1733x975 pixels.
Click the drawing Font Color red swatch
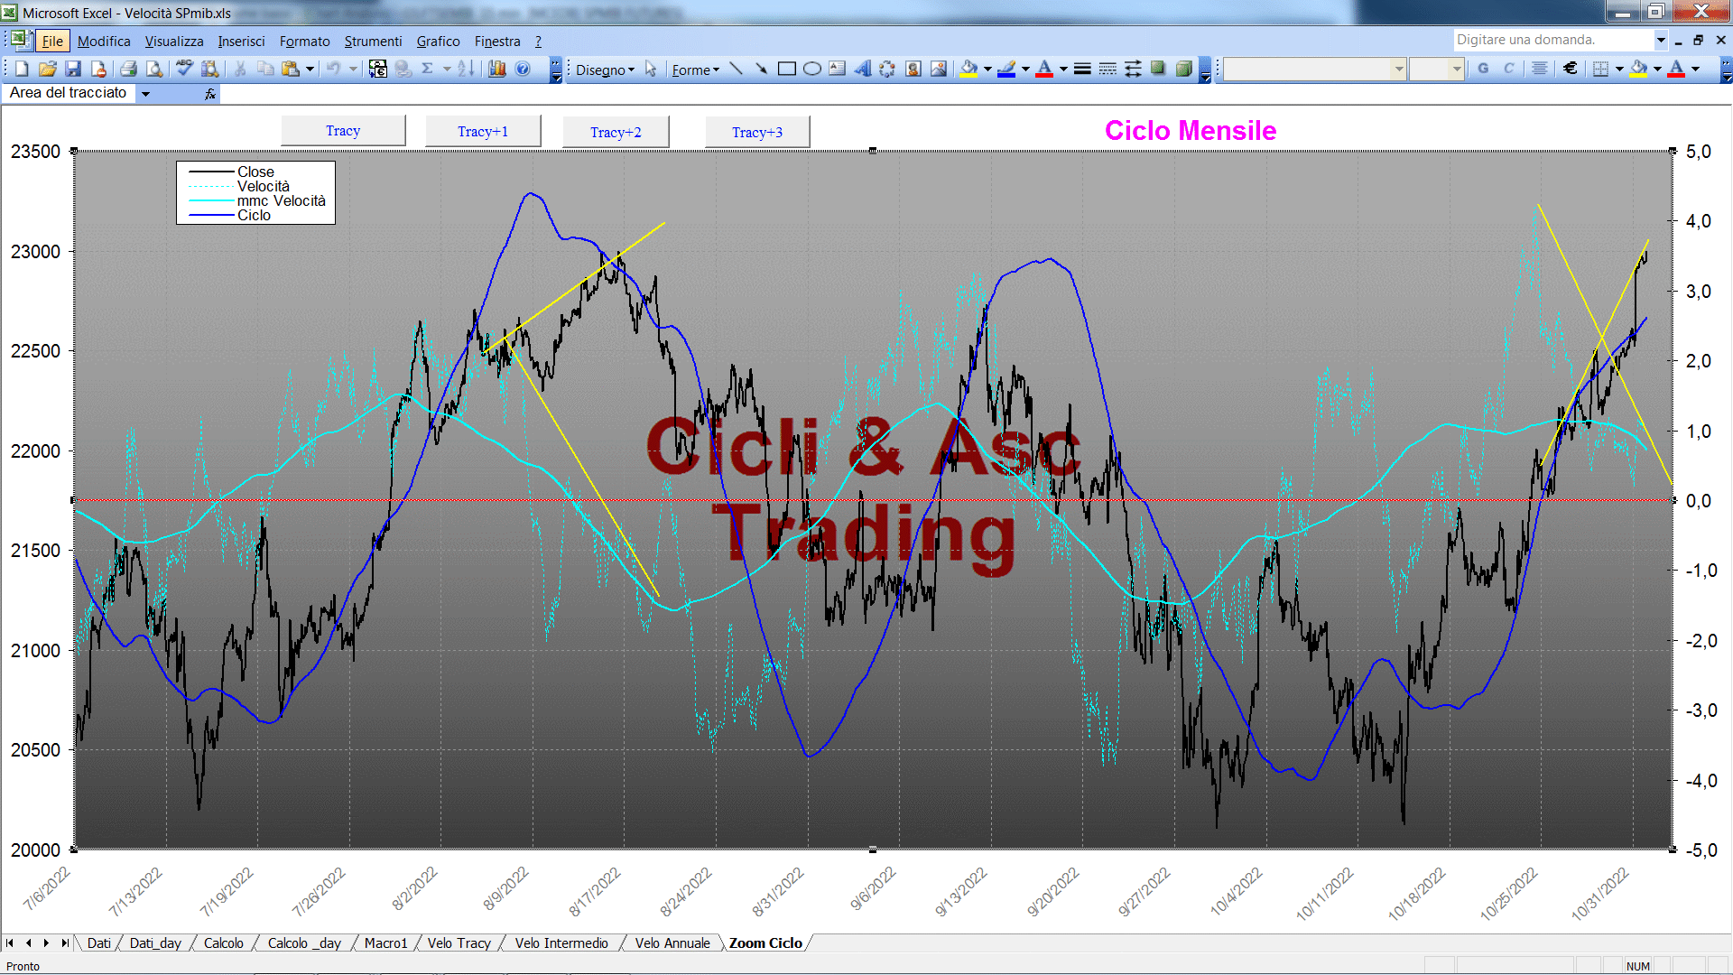point(1044,69)
